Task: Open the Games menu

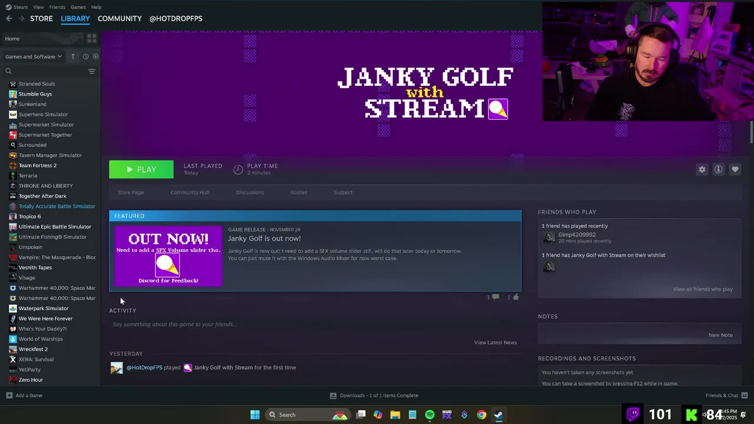Action: [x=78, y=7]
